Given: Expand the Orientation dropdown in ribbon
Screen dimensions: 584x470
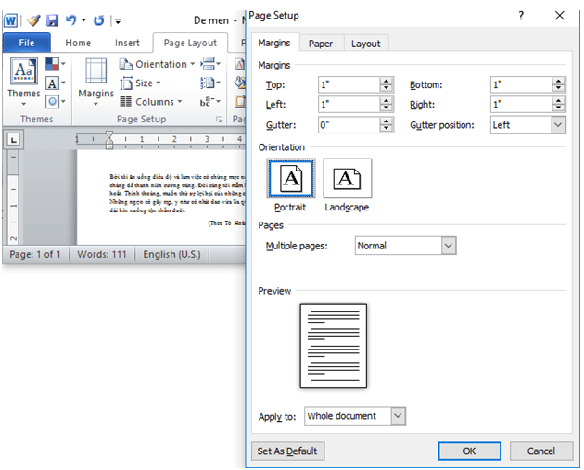Looking at the screenshot, I should (158, 64).
